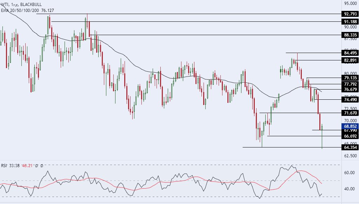Click the 70.000 price axis tick
Screen dimensions: 359x204
tap(350, 121)
